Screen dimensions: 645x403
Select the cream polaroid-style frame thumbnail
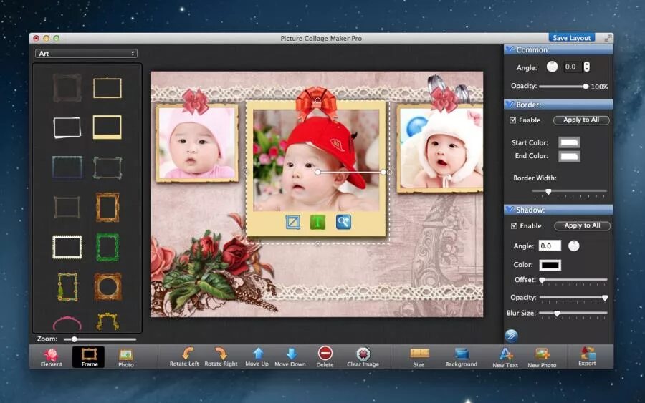tap(107, 127)
